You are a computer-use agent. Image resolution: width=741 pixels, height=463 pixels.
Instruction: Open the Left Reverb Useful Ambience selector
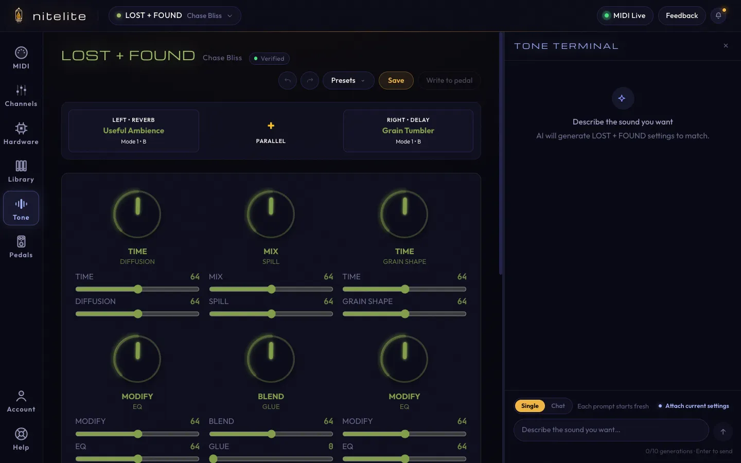(134, 131)
